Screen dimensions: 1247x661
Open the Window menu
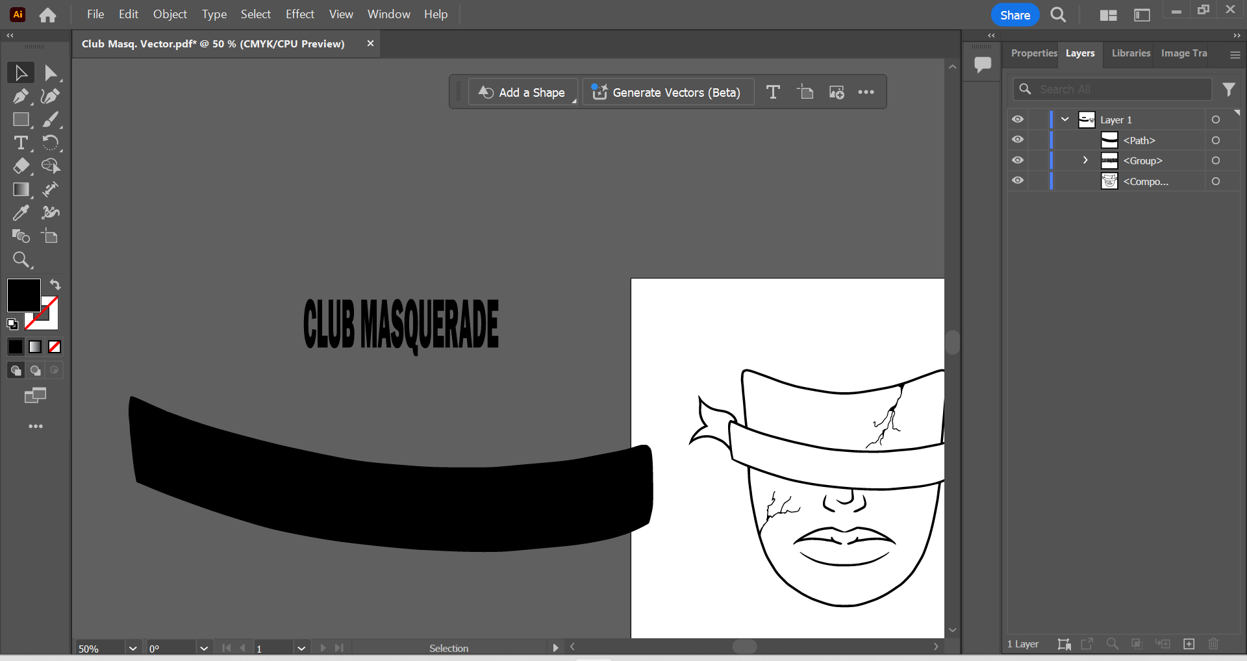coord(388,14)
